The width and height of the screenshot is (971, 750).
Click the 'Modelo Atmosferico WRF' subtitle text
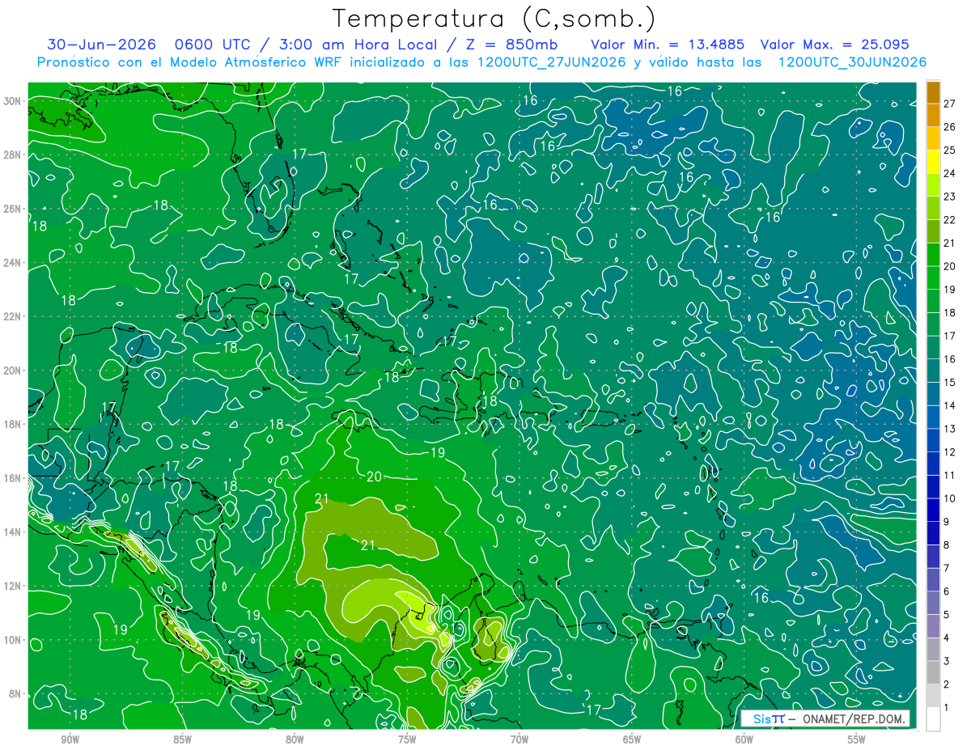(x=248, y=62)
